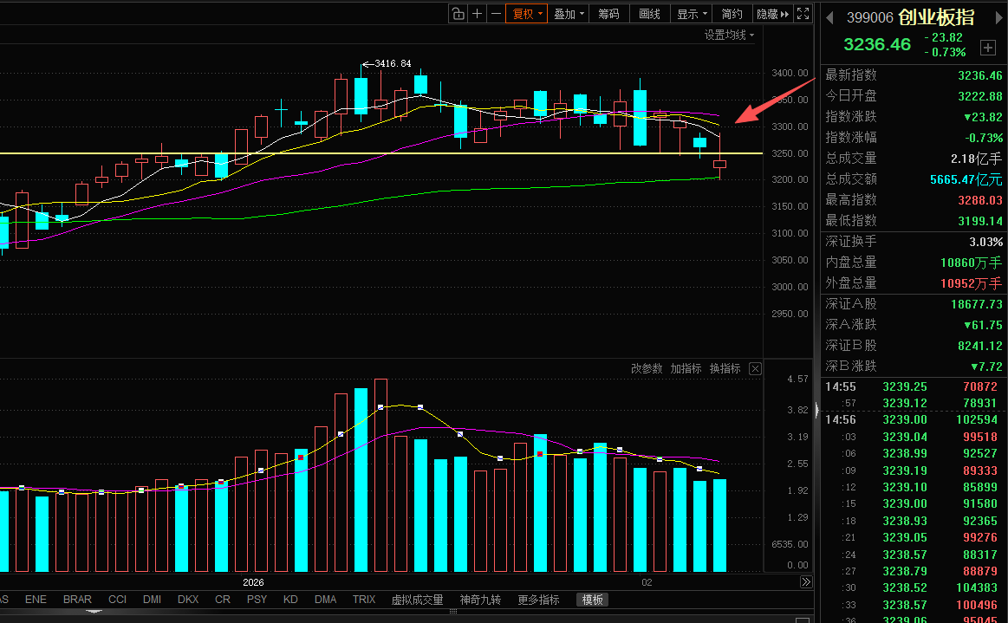Click the last candlestick under the arrow
This screenshot has width=1008, height=623.
720,165
